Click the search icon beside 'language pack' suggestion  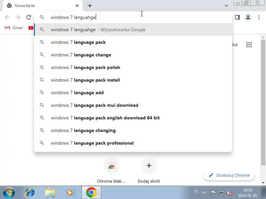42,42
